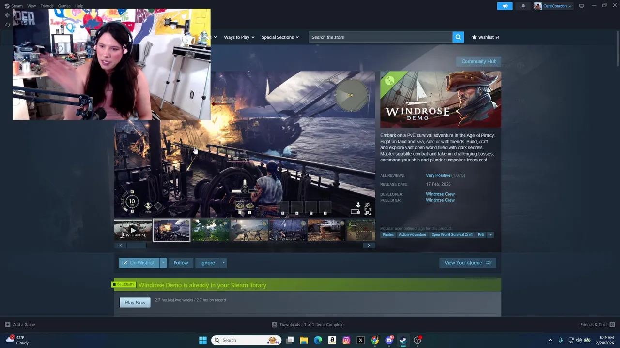This screenshot has width=620, height=348.
Task: Select the fifth media strip thumbnail
Action: 288,230
